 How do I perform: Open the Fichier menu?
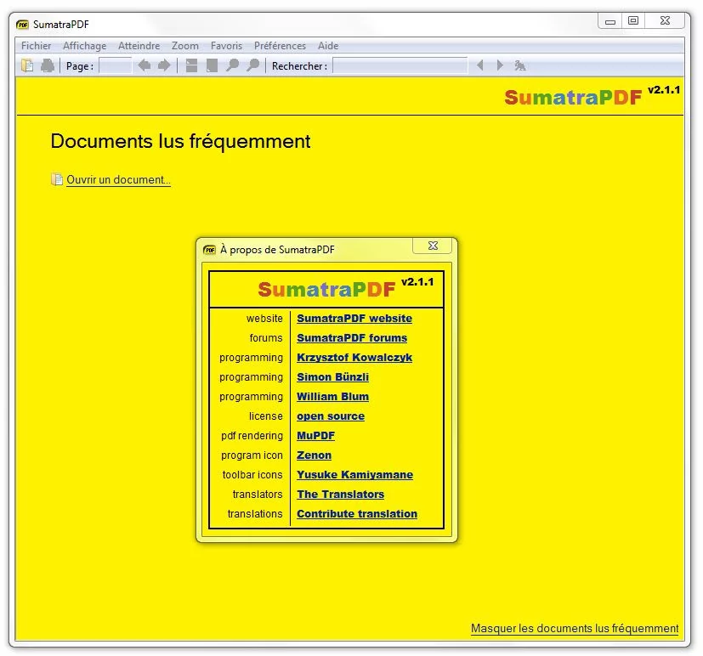(x=36, y=46)
